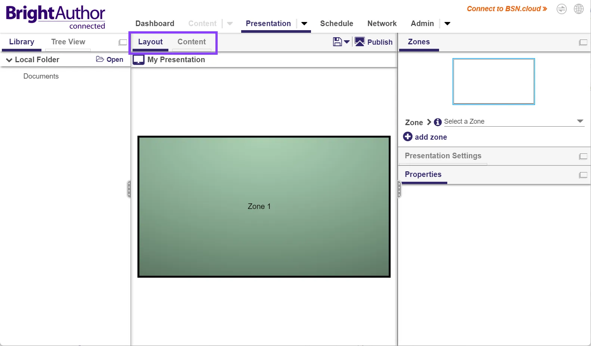
Task: Open the Presentation Settings tab
Action: point(443,156)
